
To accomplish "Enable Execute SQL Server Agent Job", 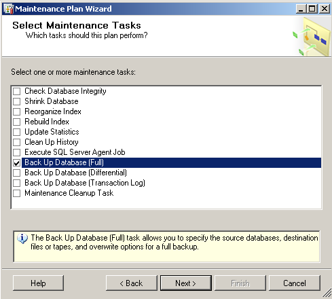I will pyautogui.click(x=16, y=152).
